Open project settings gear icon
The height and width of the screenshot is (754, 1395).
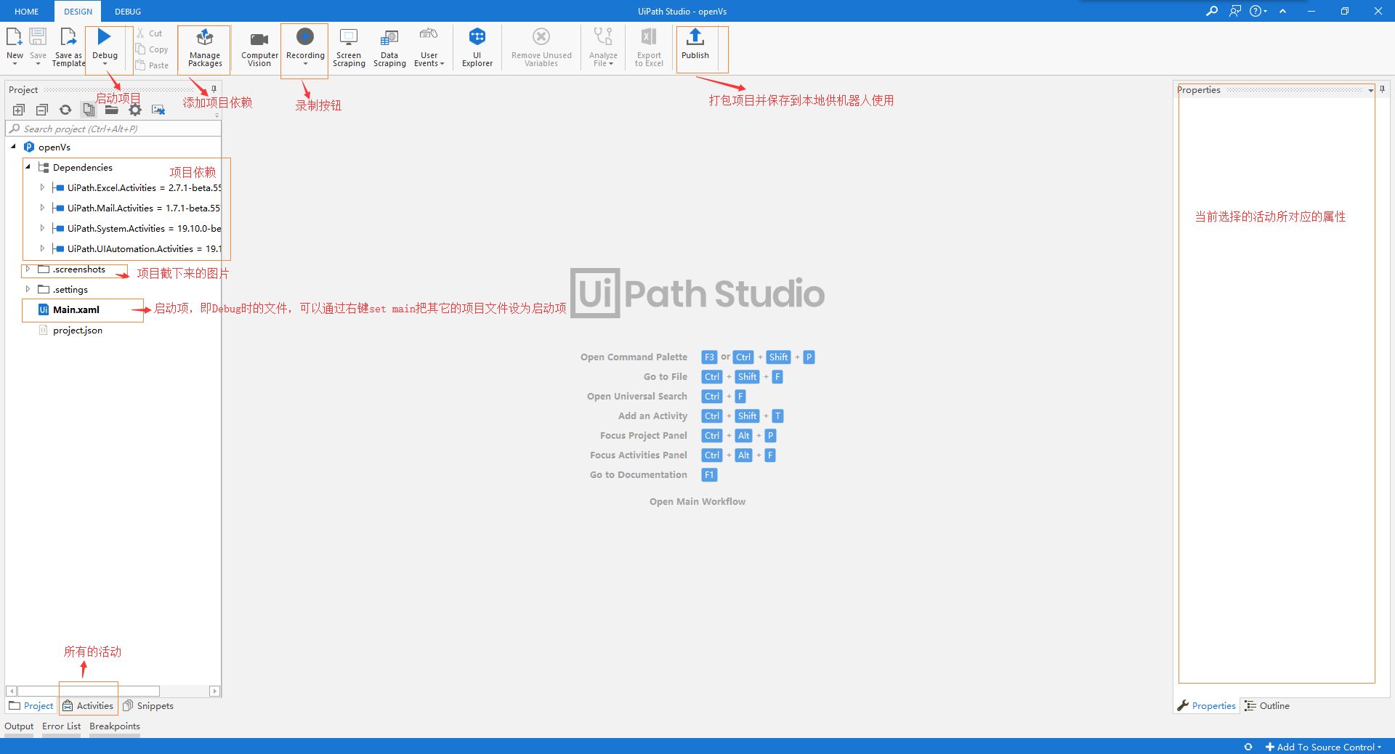pos(135,110)
